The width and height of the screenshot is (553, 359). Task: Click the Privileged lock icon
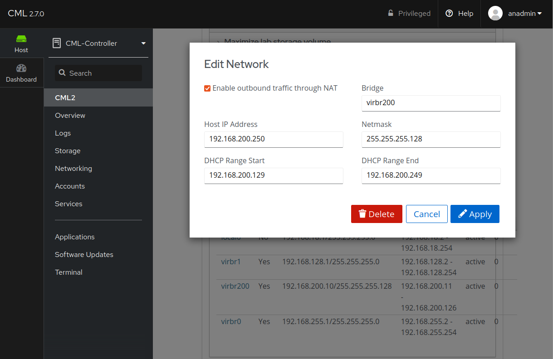(391, 14)
